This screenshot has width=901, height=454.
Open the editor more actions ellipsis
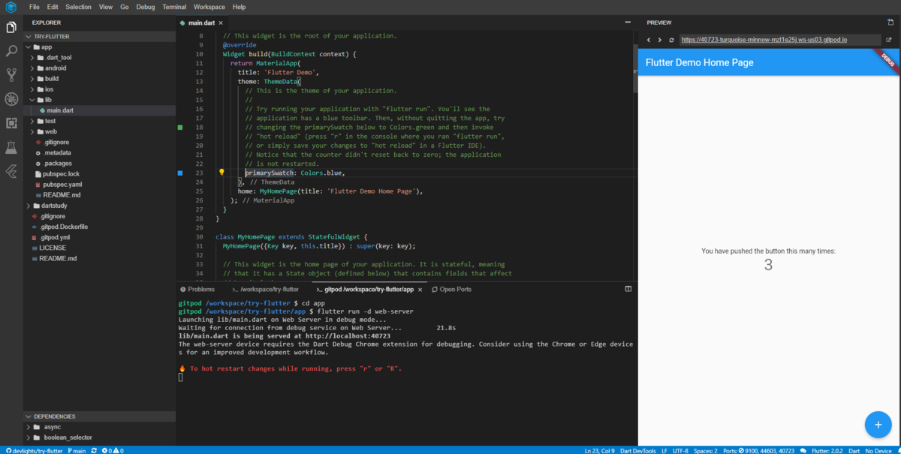628,23
